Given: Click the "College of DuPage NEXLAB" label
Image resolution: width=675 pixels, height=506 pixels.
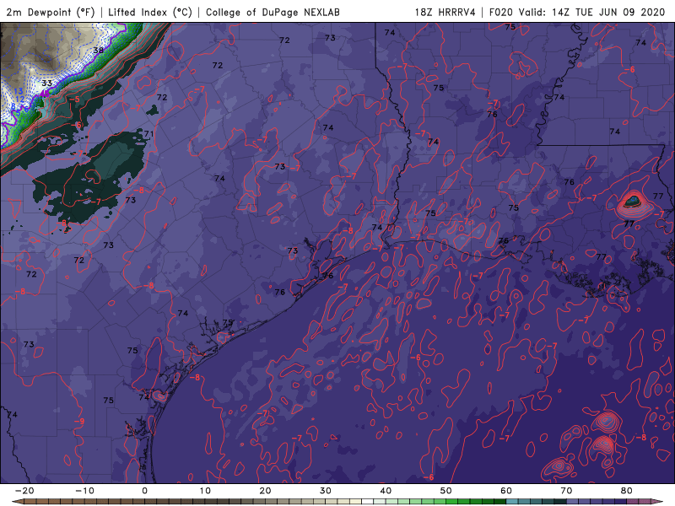Looking at the screenshot, I should (273, 12).
